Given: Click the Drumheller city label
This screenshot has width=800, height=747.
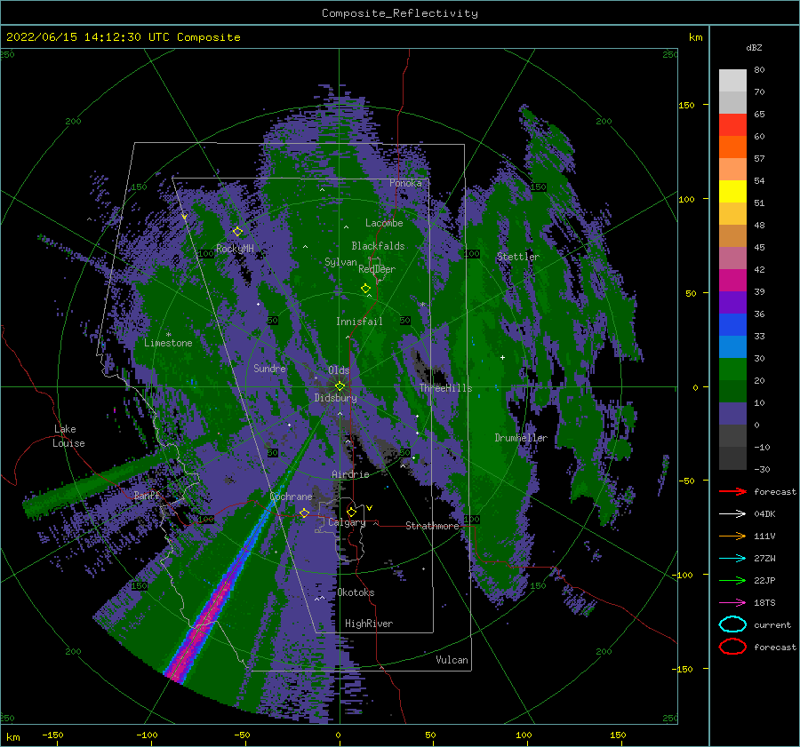Looking at the screenshot, I should pyautogui.click(x=521, y=438).
